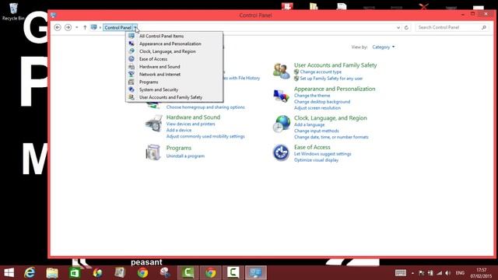
Task: Go up one level with Up arrow
Action: [85, 28]
